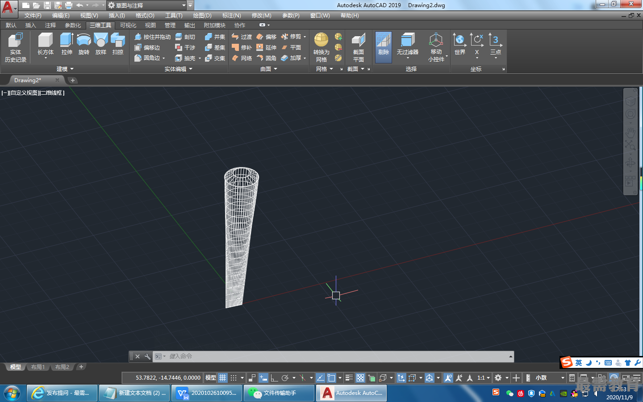
Task: Toggle object snap tracking in status bar
Action: (x=321, y=378)
